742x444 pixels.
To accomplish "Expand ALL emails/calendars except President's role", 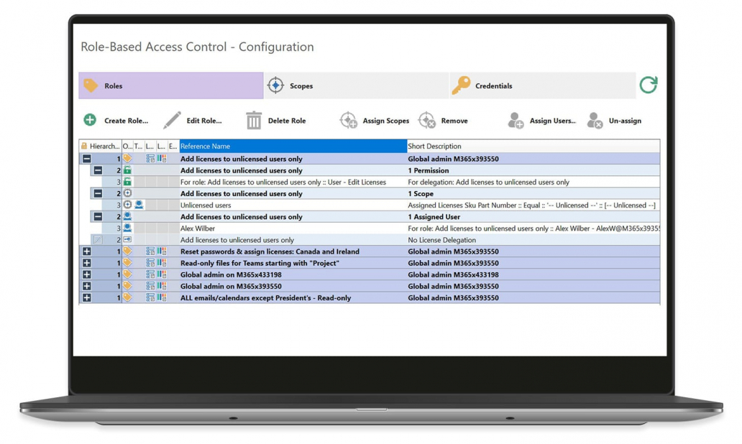I will (86, 298).
